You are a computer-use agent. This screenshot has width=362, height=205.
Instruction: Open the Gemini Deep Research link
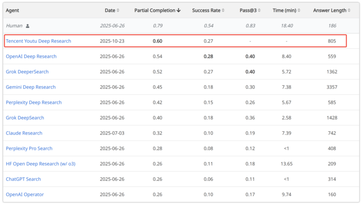[30, 88]
